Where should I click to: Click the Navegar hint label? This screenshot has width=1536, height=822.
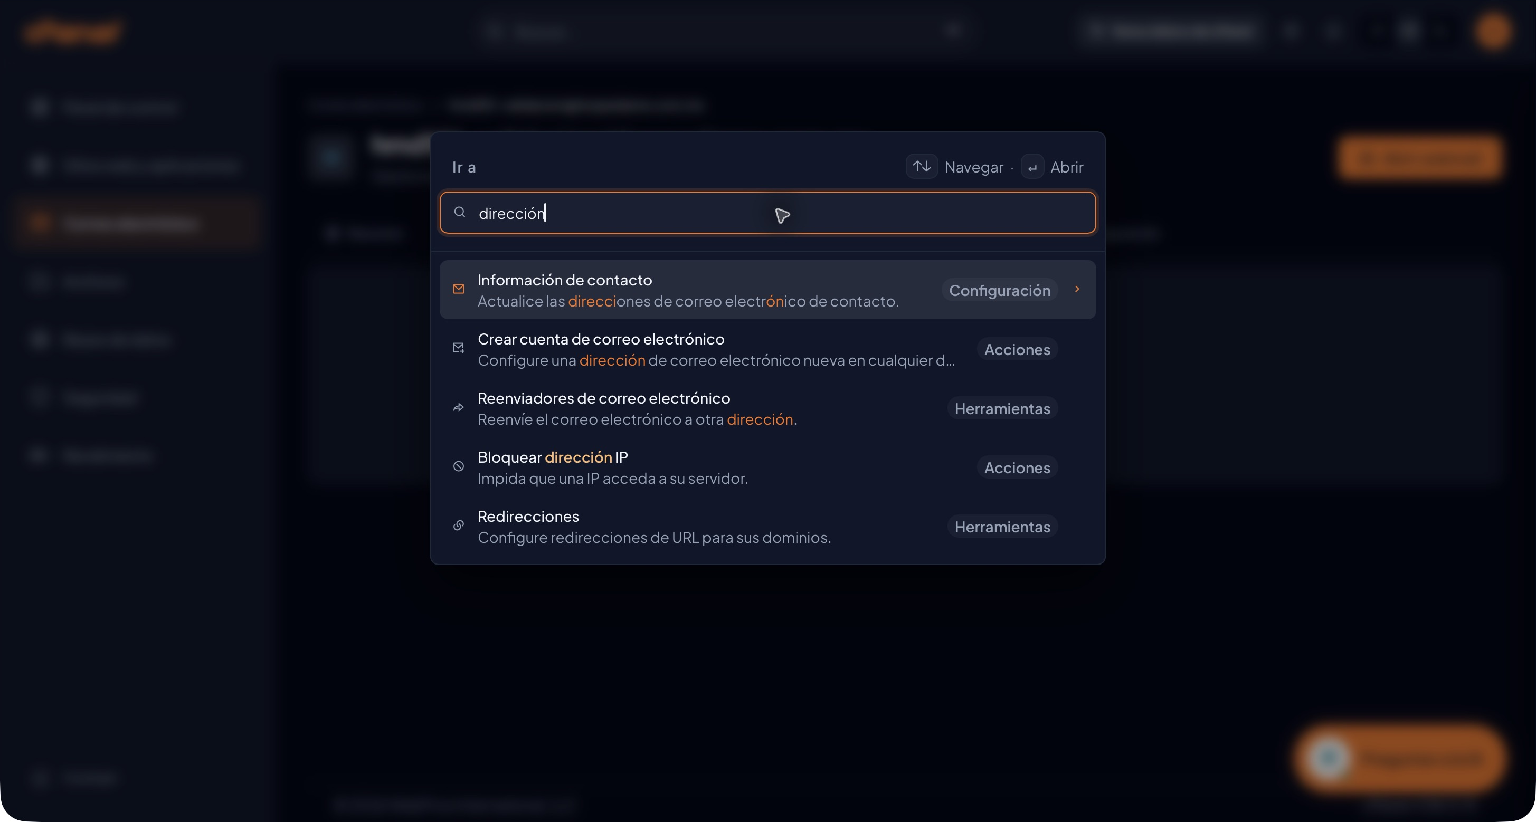(x=974, y=167)
